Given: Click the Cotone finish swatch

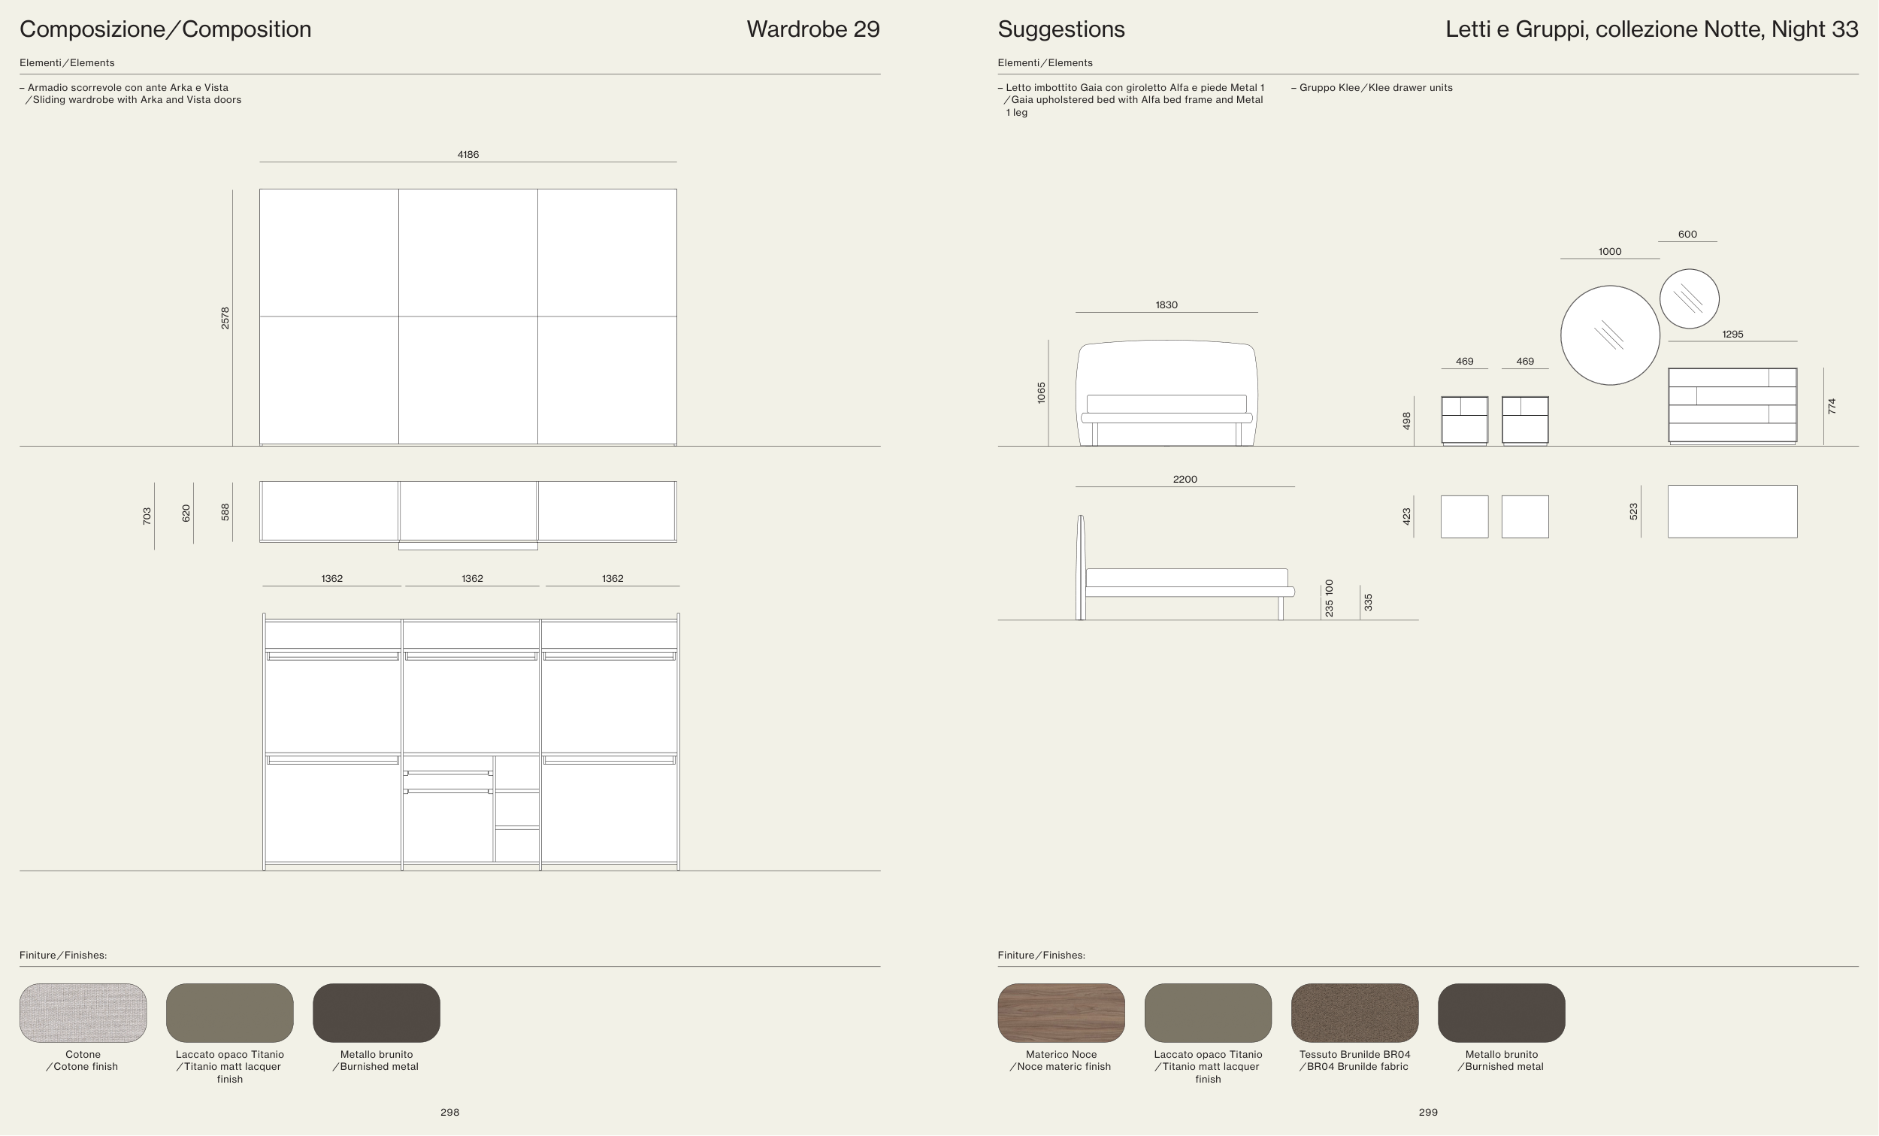Looking at the screenshot, I should [83, 1013].
